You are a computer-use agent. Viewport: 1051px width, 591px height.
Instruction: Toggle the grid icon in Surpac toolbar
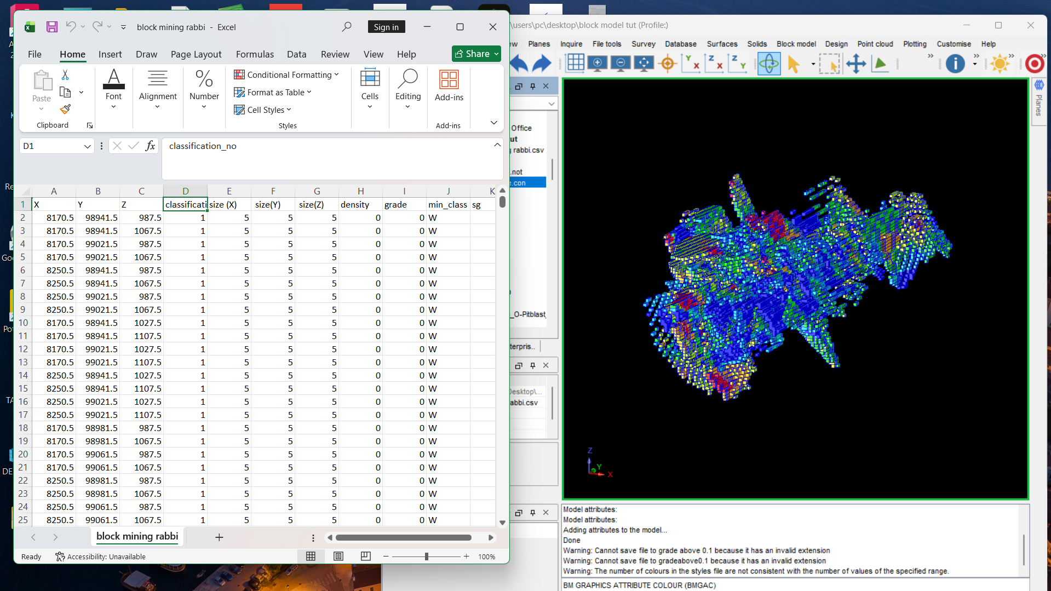tap(575, 63)
